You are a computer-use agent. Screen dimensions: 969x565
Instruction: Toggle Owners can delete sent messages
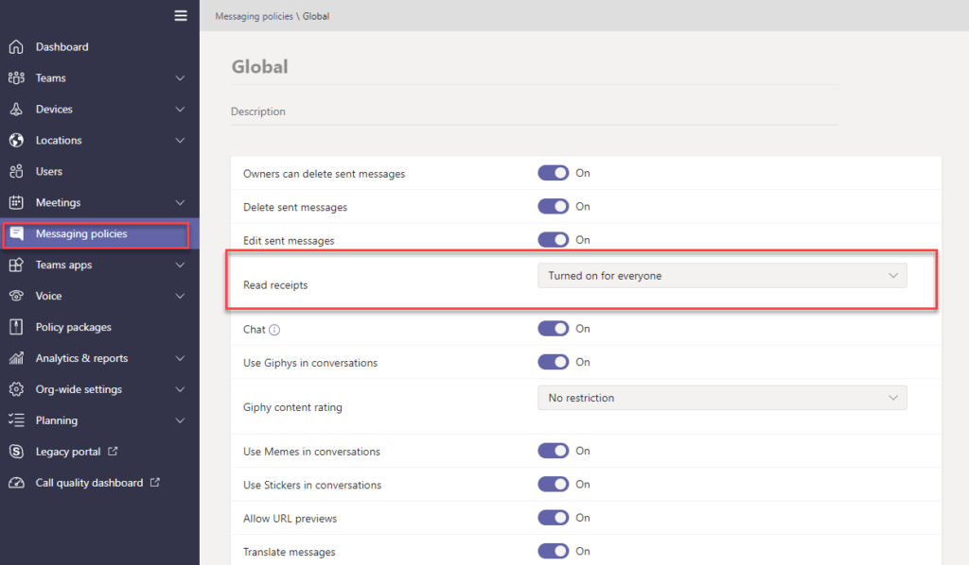(554, 173)
